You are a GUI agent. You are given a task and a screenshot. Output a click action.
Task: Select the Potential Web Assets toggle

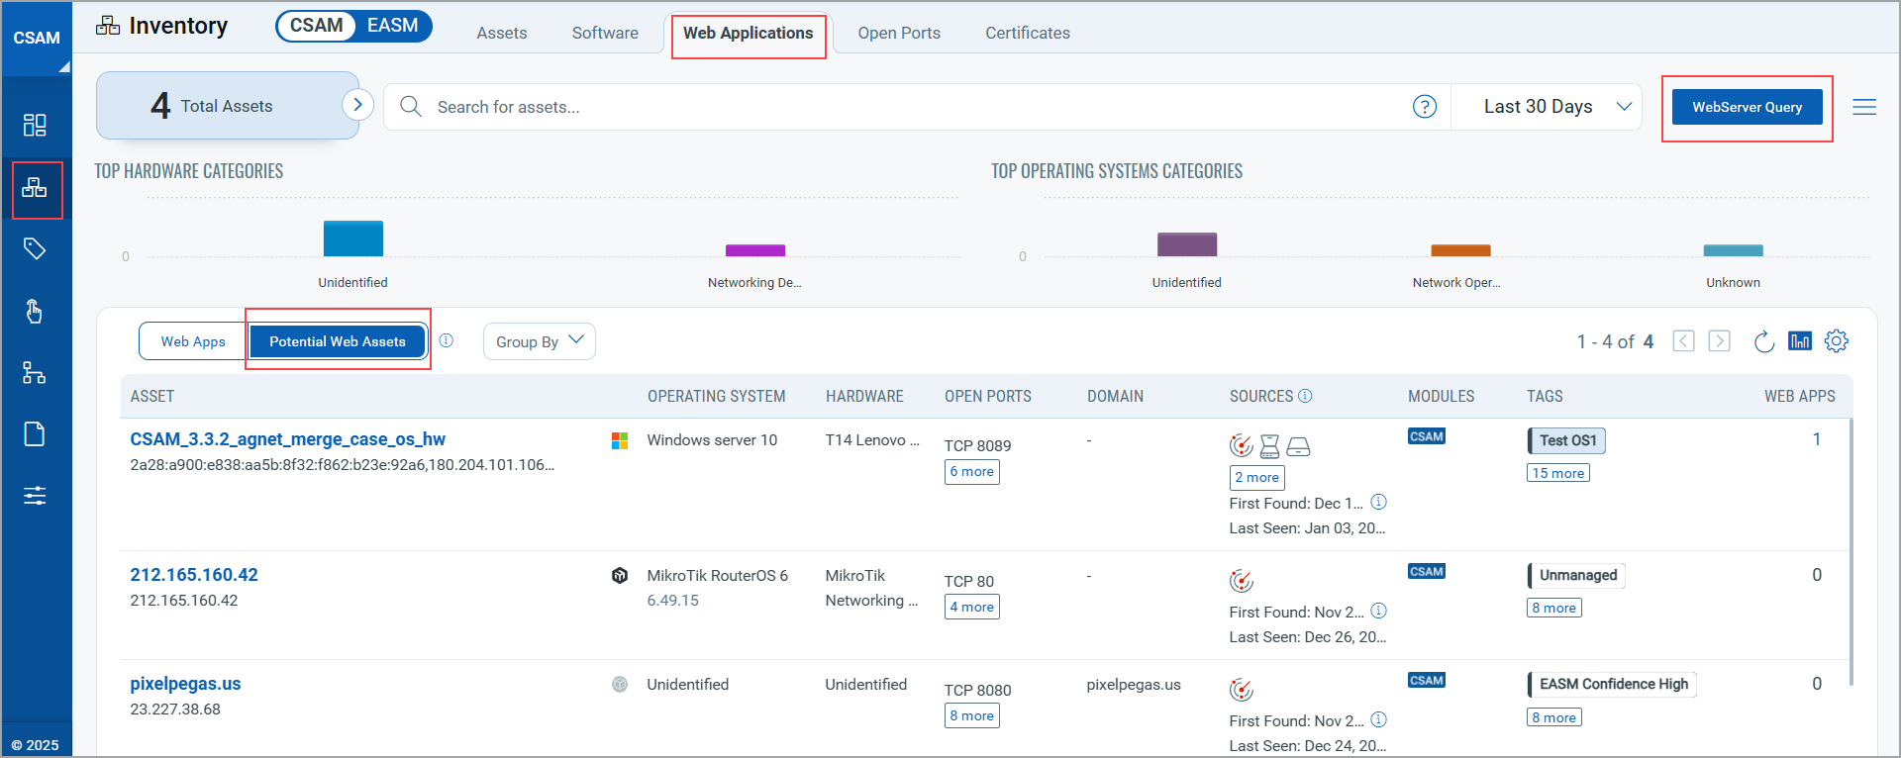(338, 341)
